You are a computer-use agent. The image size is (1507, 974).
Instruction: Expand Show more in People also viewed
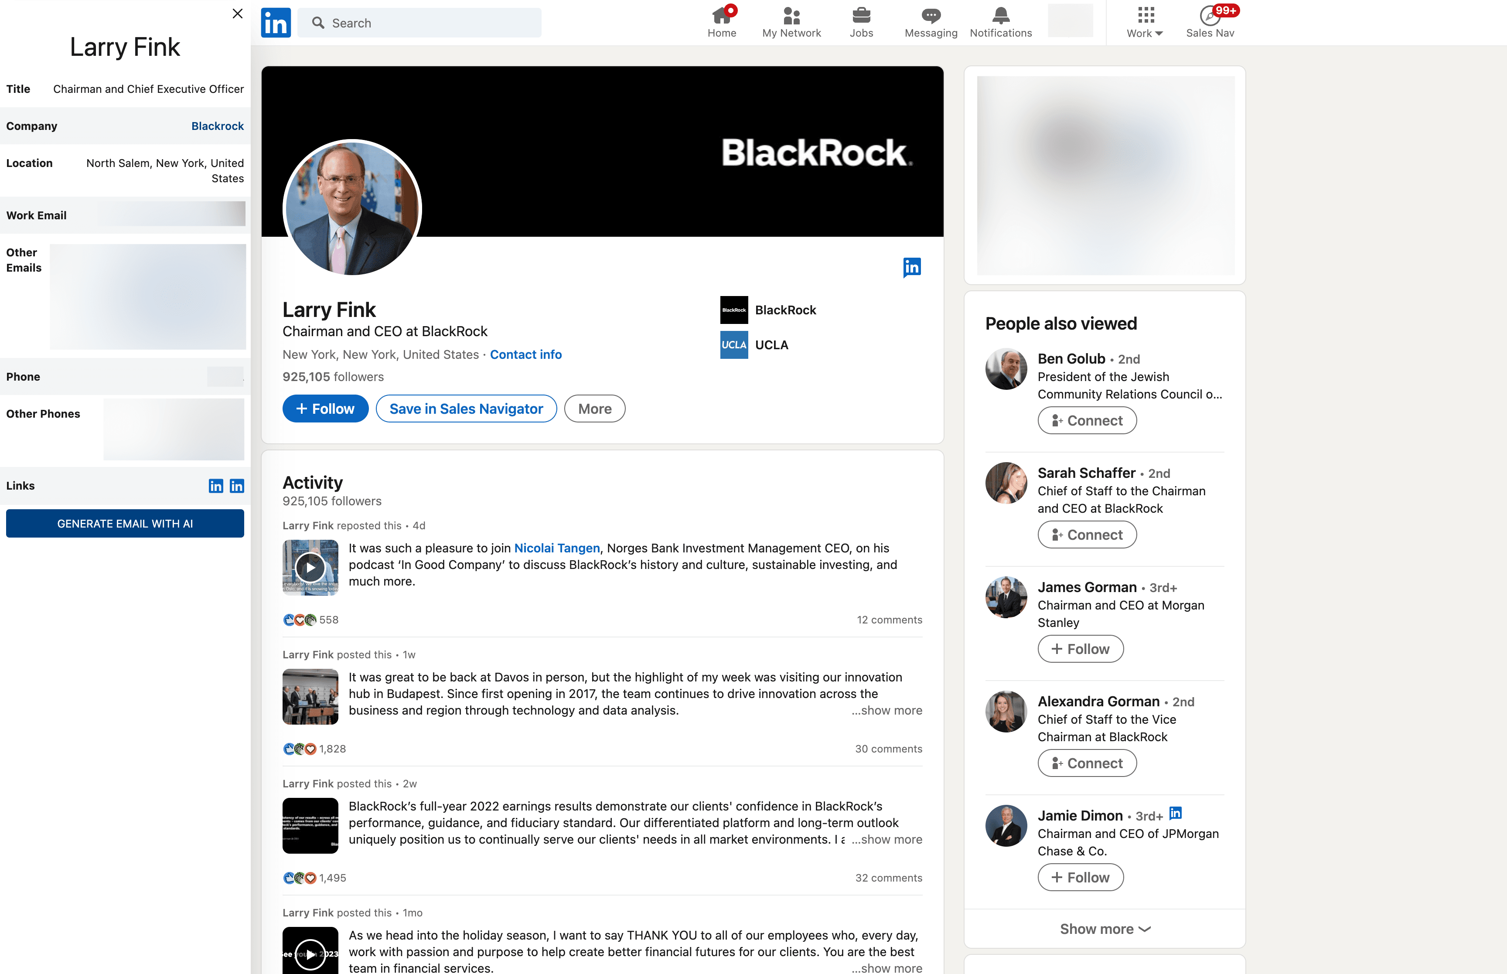click(x=1105, y=929)
